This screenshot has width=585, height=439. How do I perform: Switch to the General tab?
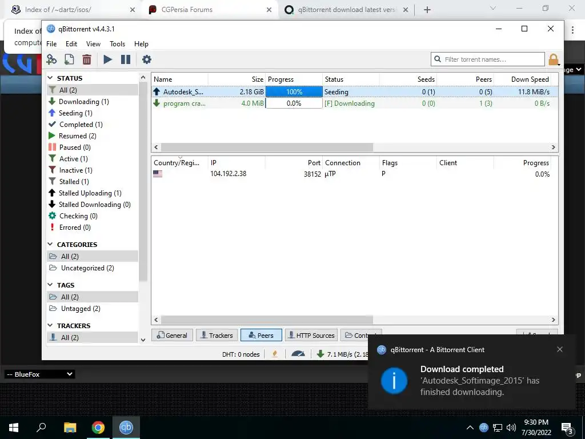click(x=172, y=335)
